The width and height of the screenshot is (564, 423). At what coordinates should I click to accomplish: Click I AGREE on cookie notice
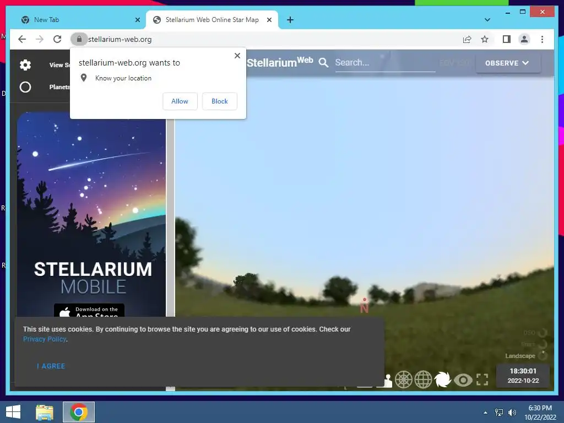[x=51, y=366]
